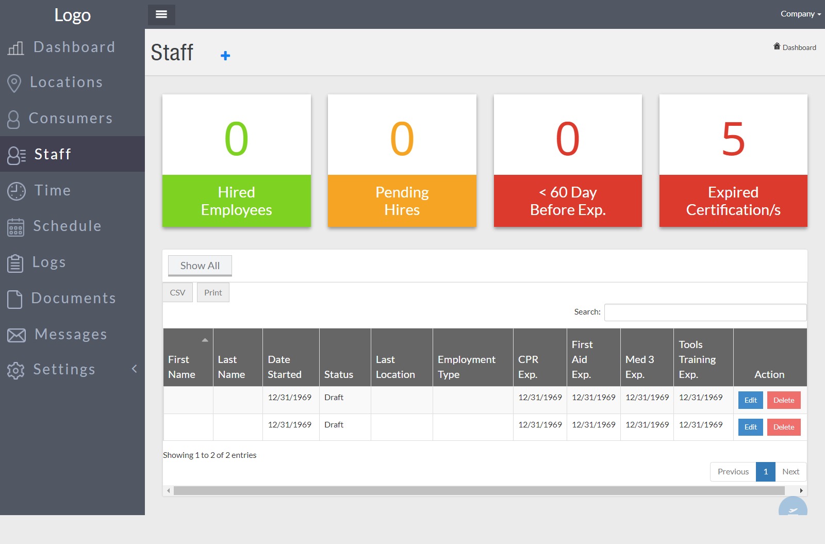The image size is (825, 544).
Task: Click the Settings gear icon
Action: pyautogui.click(x=16, y=370)
